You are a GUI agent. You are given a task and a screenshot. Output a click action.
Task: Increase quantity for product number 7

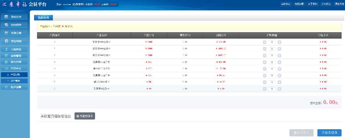coord(279,49)
